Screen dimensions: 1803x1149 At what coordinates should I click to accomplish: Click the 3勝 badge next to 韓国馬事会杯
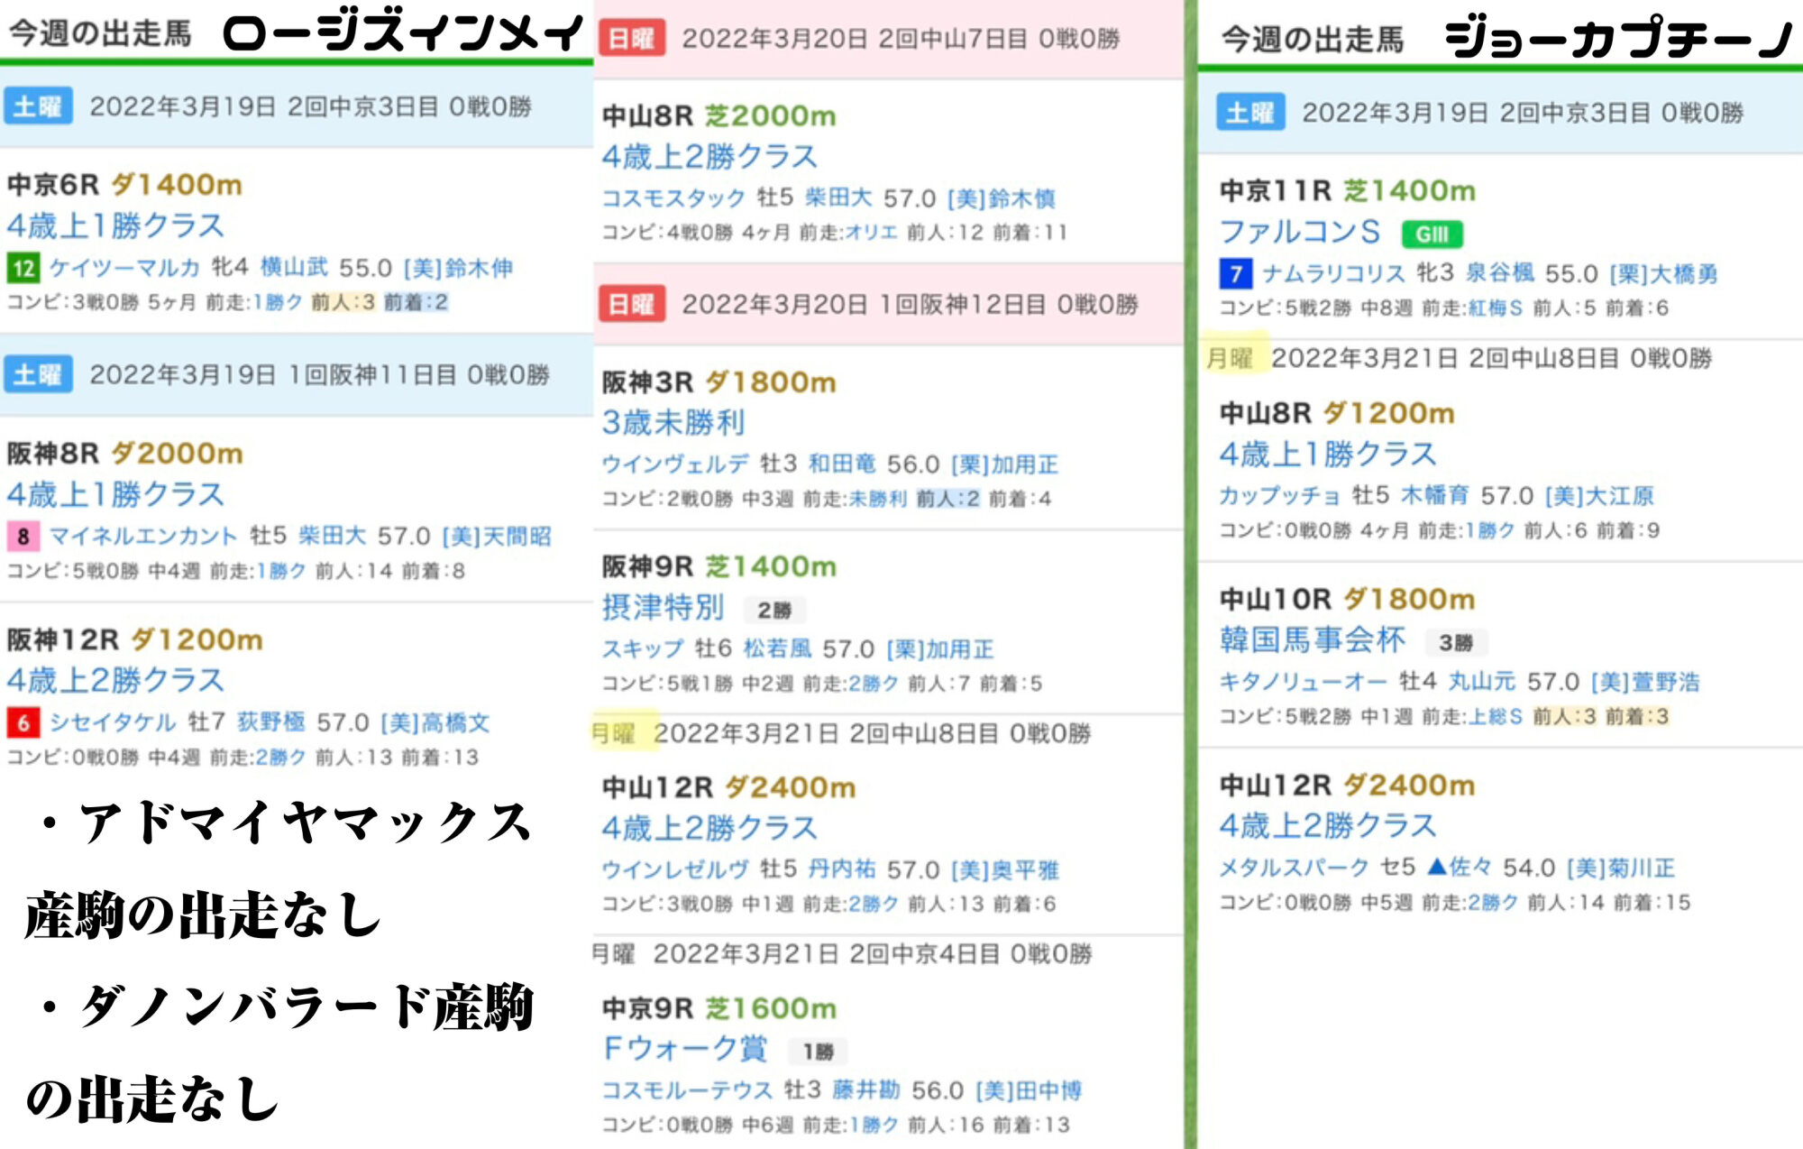point(1456,642)
